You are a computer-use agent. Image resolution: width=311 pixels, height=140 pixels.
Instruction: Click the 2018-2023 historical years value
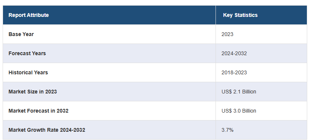[234, 72]
